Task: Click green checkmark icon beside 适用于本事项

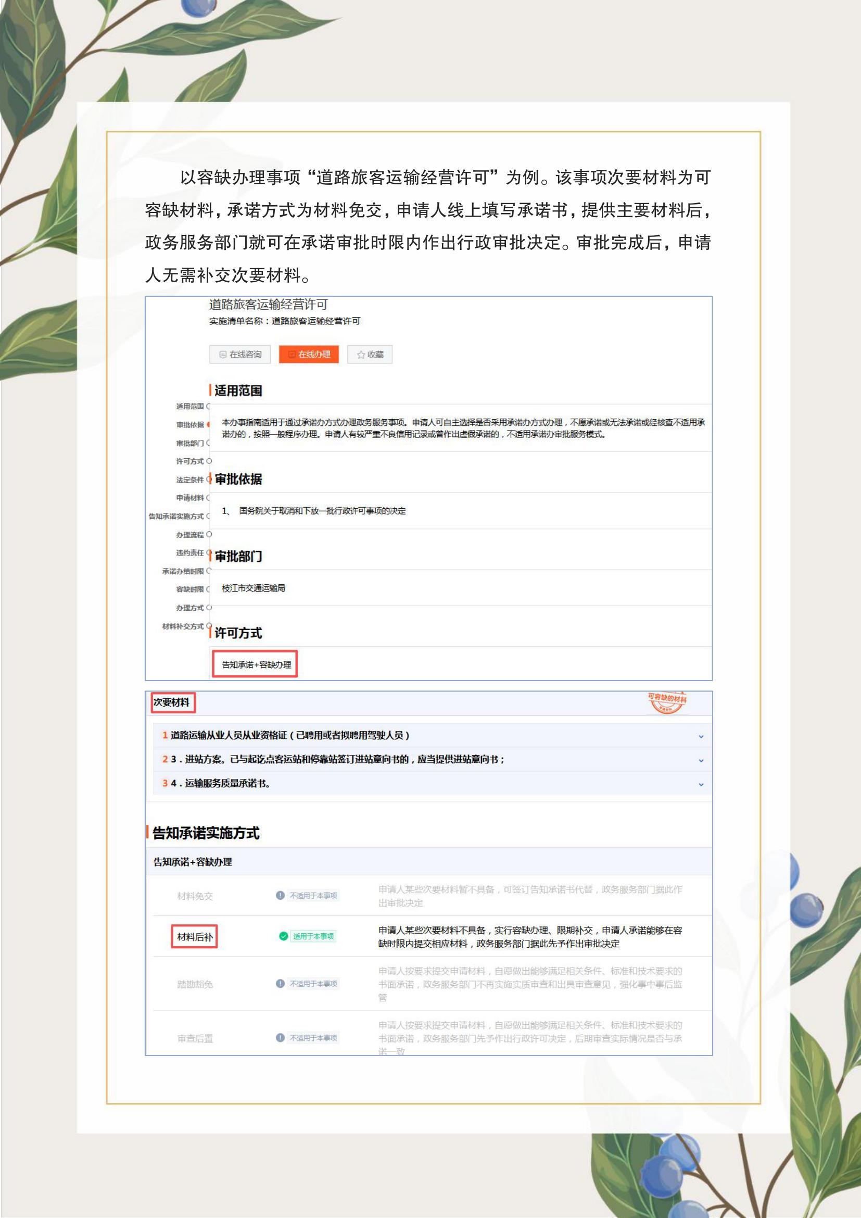Action: (284, 936)
